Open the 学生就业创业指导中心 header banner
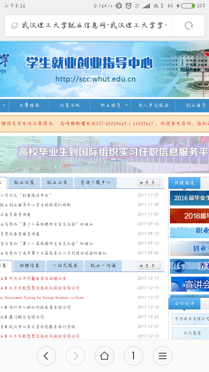The height and width of the screenshot is (372, 209). 104,69
